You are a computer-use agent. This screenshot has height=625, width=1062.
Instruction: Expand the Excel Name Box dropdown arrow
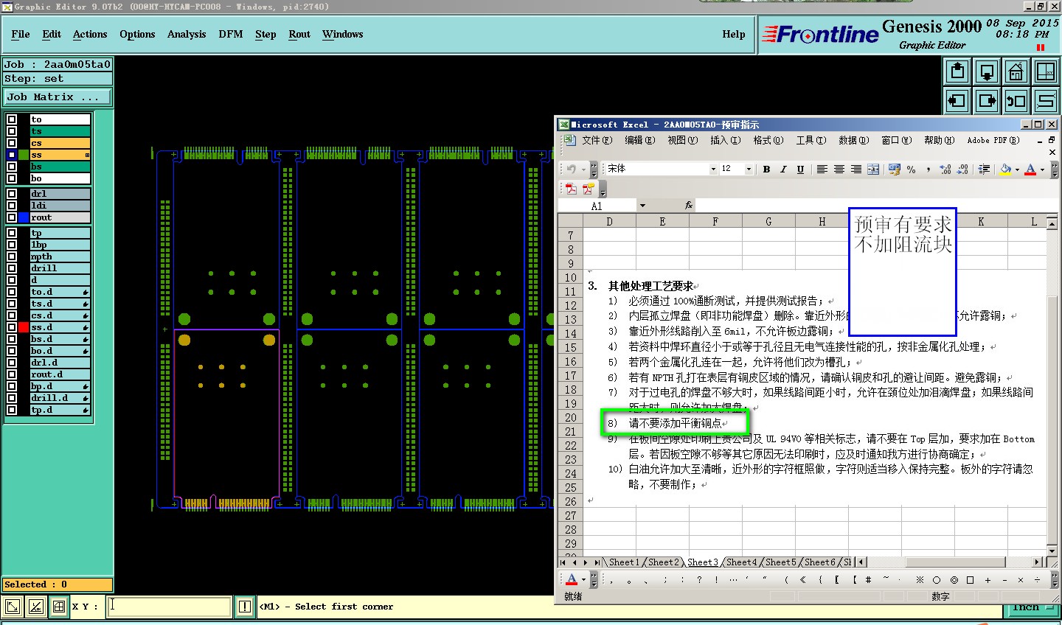tap(642, 206)
